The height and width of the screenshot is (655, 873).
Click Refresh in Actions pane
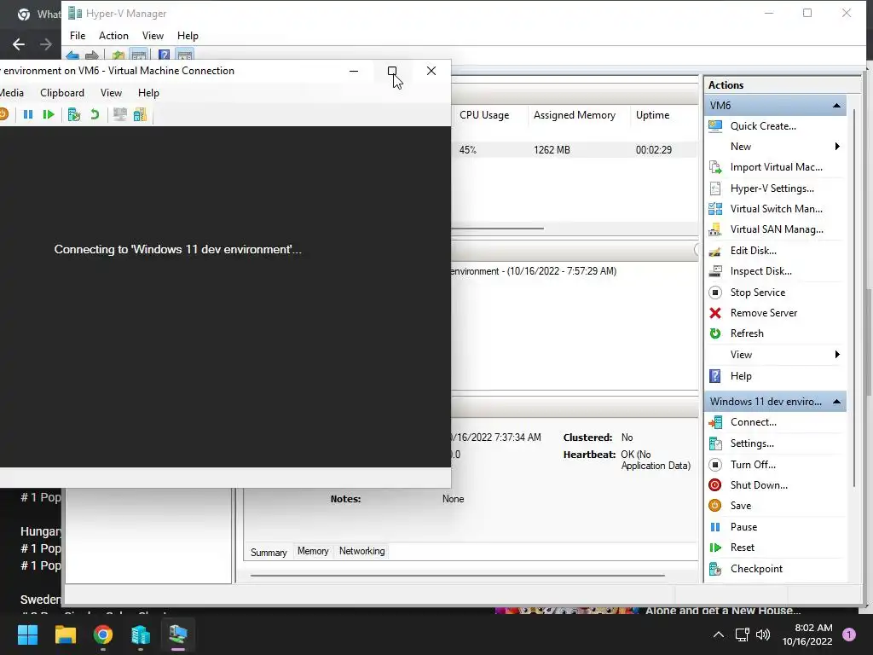(747, 333)
